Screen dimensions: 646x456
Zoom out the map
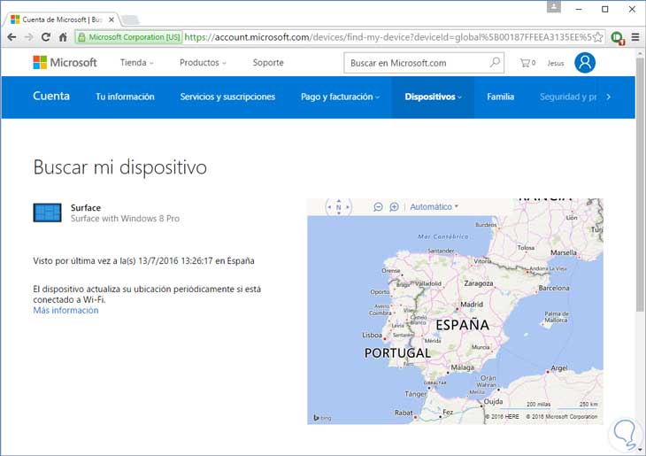(x=378, y=206)
